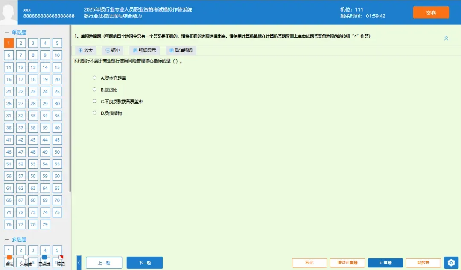
Task: Choose option D 负债结构
Action: [94, 113]
